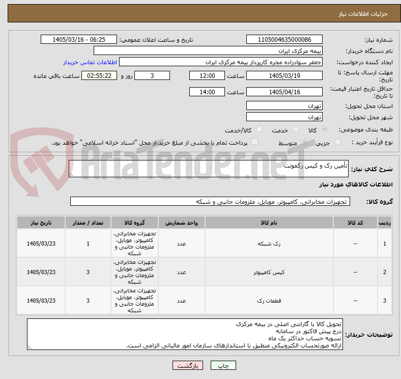
Task: Click unit cell عدد in کیس کامپیوتر row
Action: point(182,272)
